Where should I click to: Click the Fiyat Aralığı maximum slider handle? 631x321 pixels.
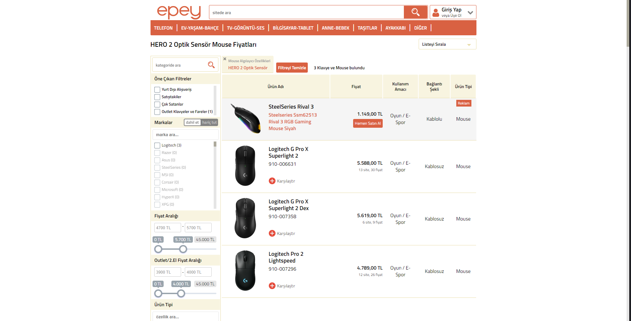coord(183,249)
